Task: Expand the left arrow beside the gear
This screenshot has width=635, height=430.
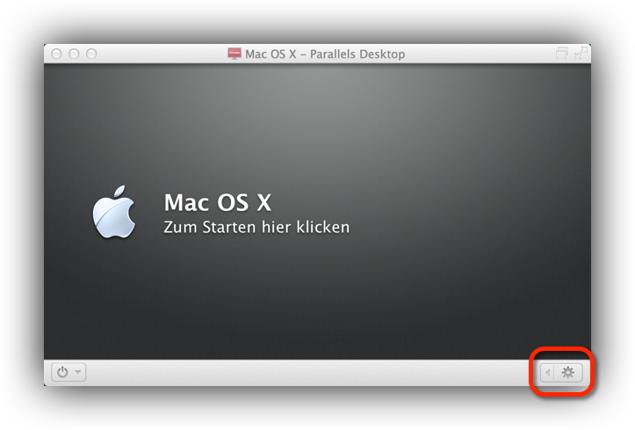Action: coord(547,373)
